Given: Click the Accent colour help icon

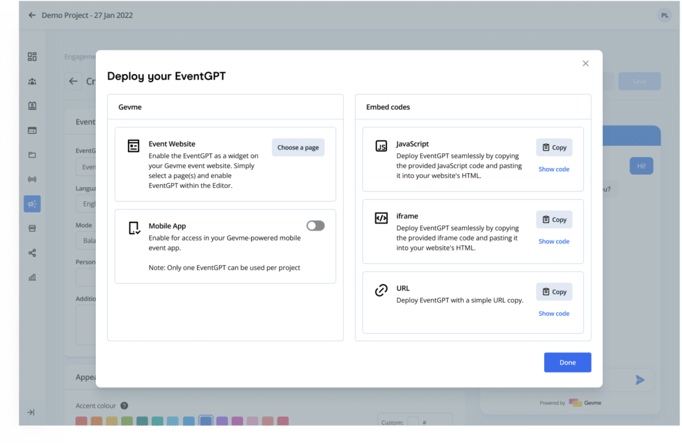Looking at the screenshot, I should coord(125,406).
